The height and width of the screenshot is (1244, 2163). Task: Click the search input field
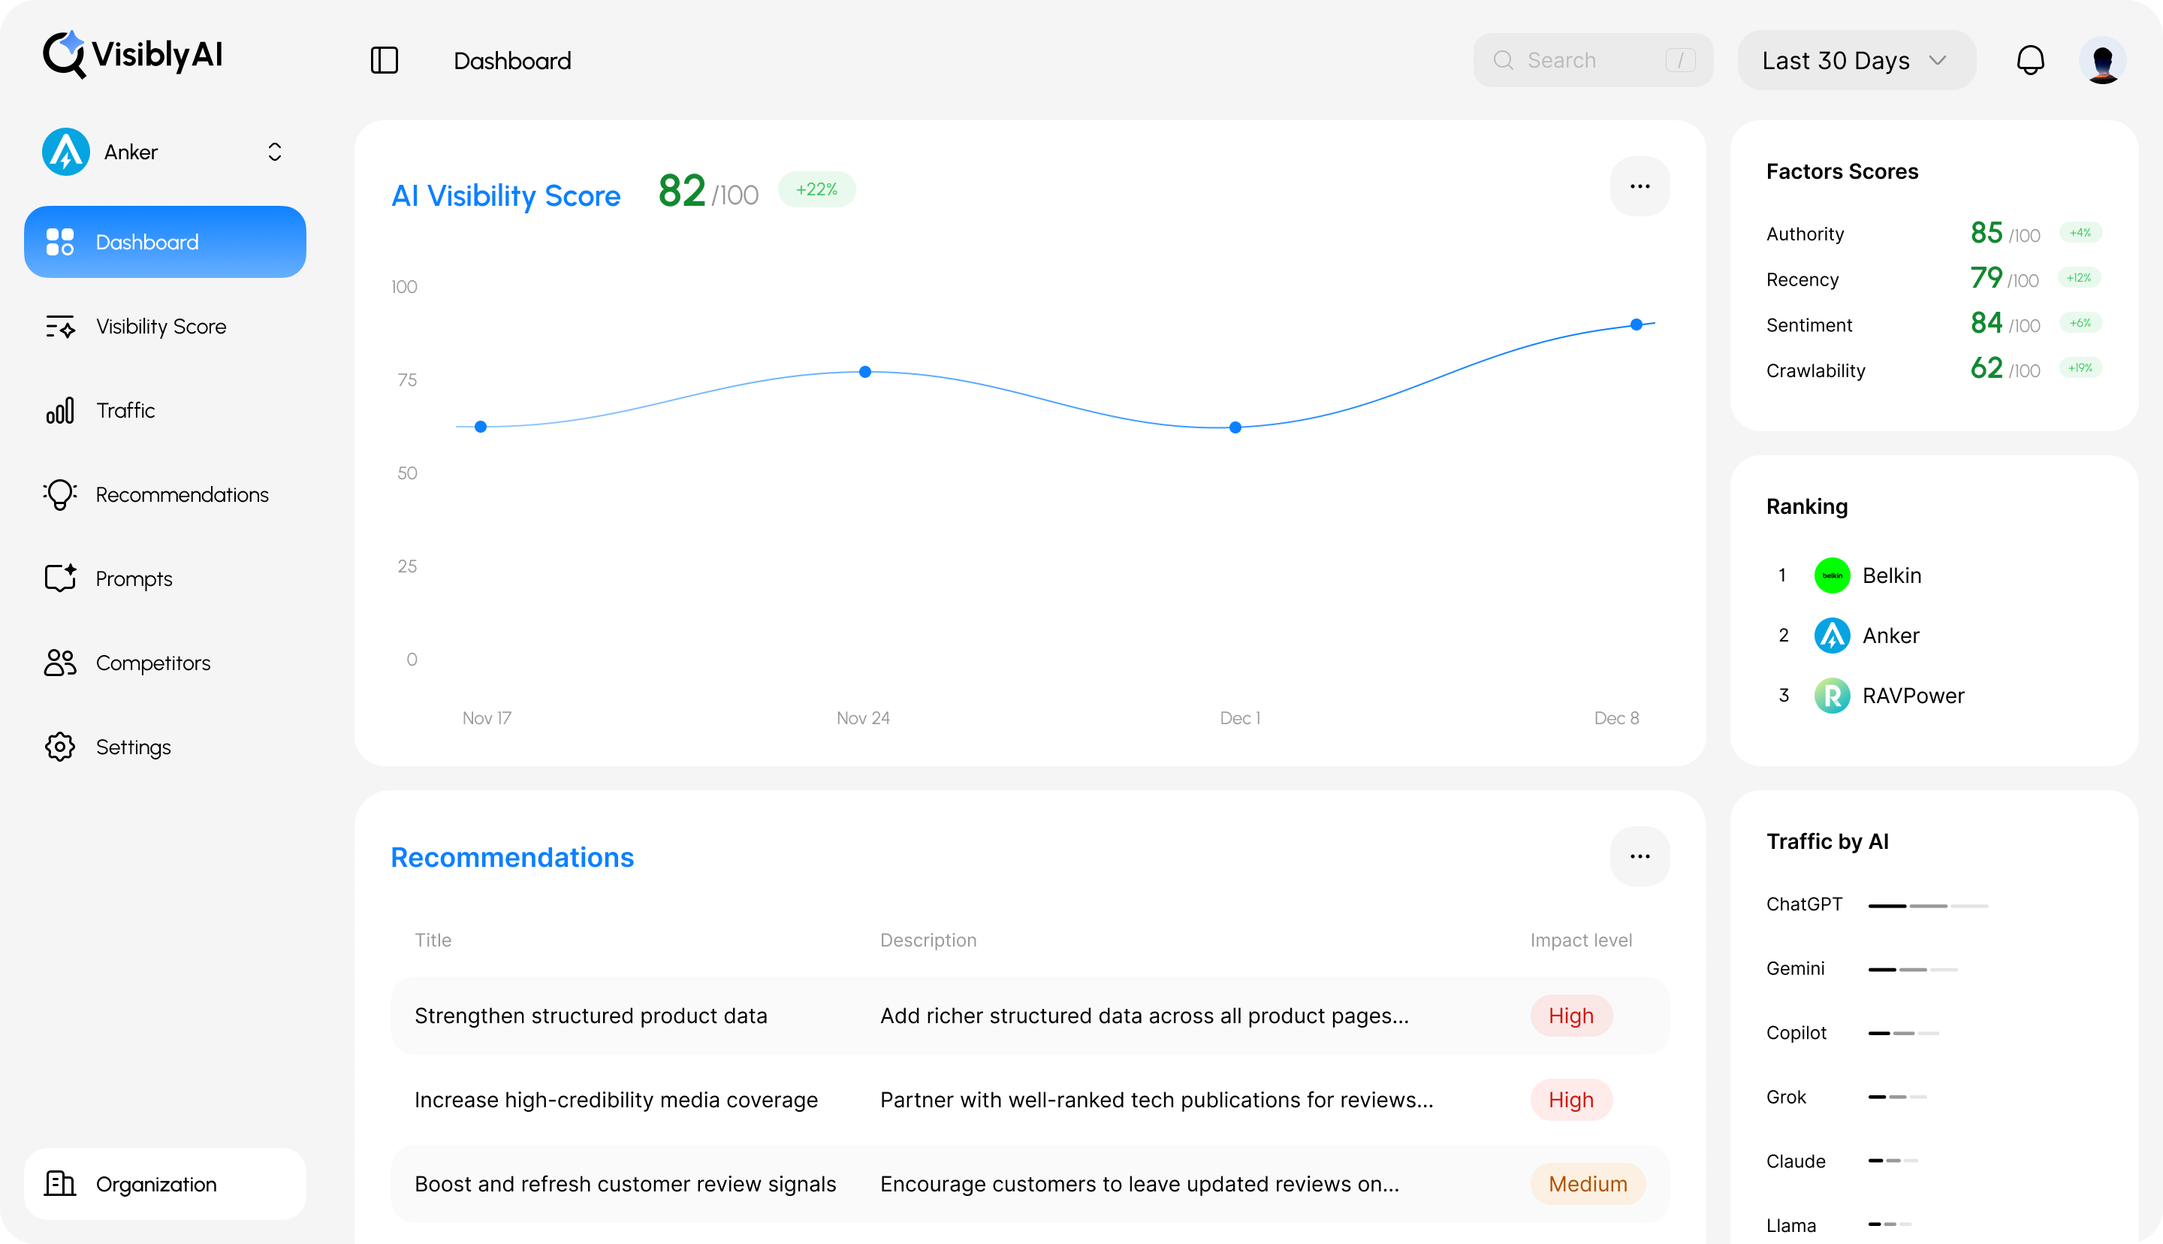click(1591, 60)
